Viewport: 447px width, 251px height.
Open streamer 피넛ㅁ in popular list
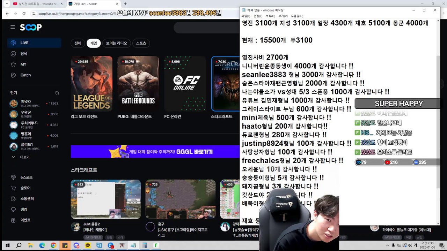click(x=34, y=104)
